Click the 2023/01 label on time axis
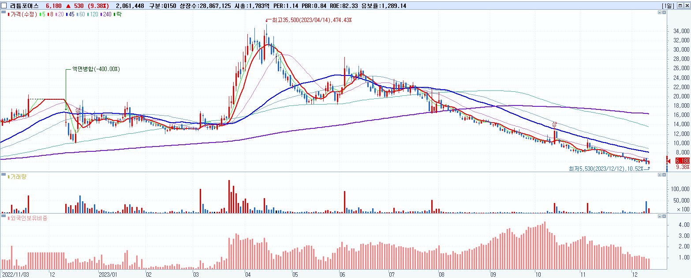The height and width of the screenshot is (278, 691). (x=108, y=274)
